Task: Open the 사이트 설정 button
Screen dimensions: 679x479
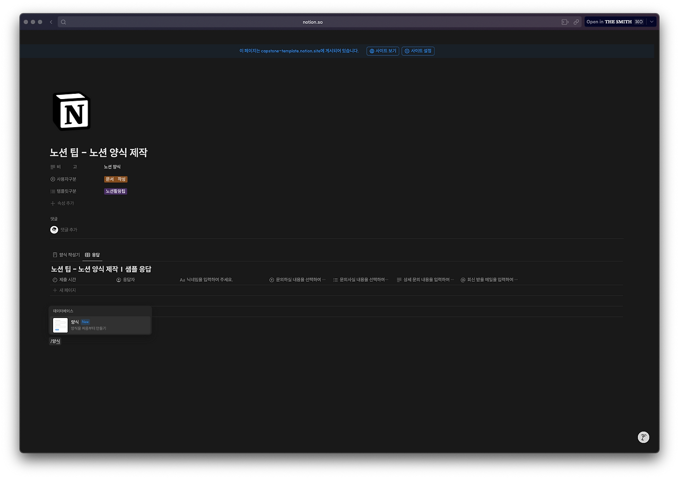Action: pyautogui.click(x=418, y=51)
